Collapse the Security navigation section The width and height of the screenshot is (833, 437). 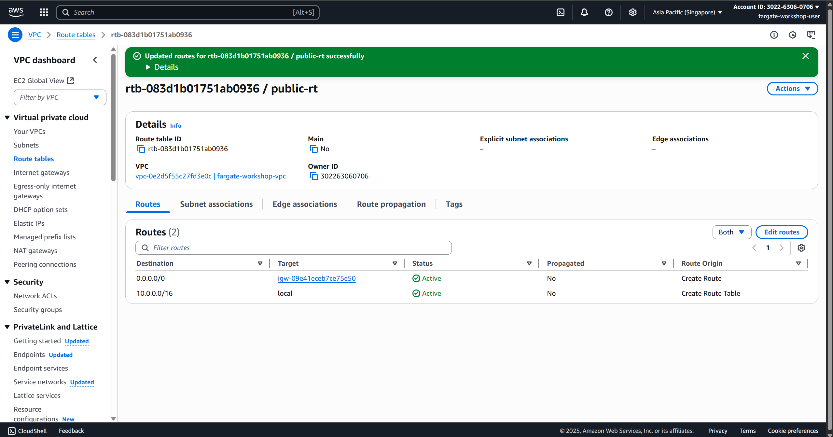(7, 282)
